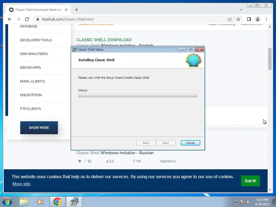Screen dimensions: 276x207
Task: Open the ENCRYPTION category
Action: pos(31,95)
